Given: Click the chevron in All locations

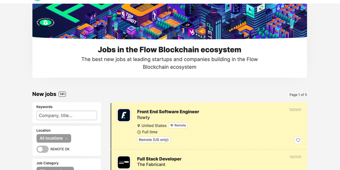Looking at the screenshot, I should pos(67,138).
